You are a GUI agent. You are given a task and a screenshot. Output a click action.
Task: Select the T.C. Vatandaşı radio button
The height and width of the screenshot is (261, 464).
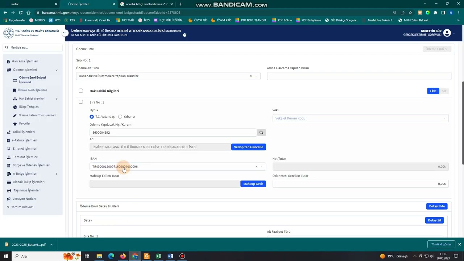[x=92, y=117]
